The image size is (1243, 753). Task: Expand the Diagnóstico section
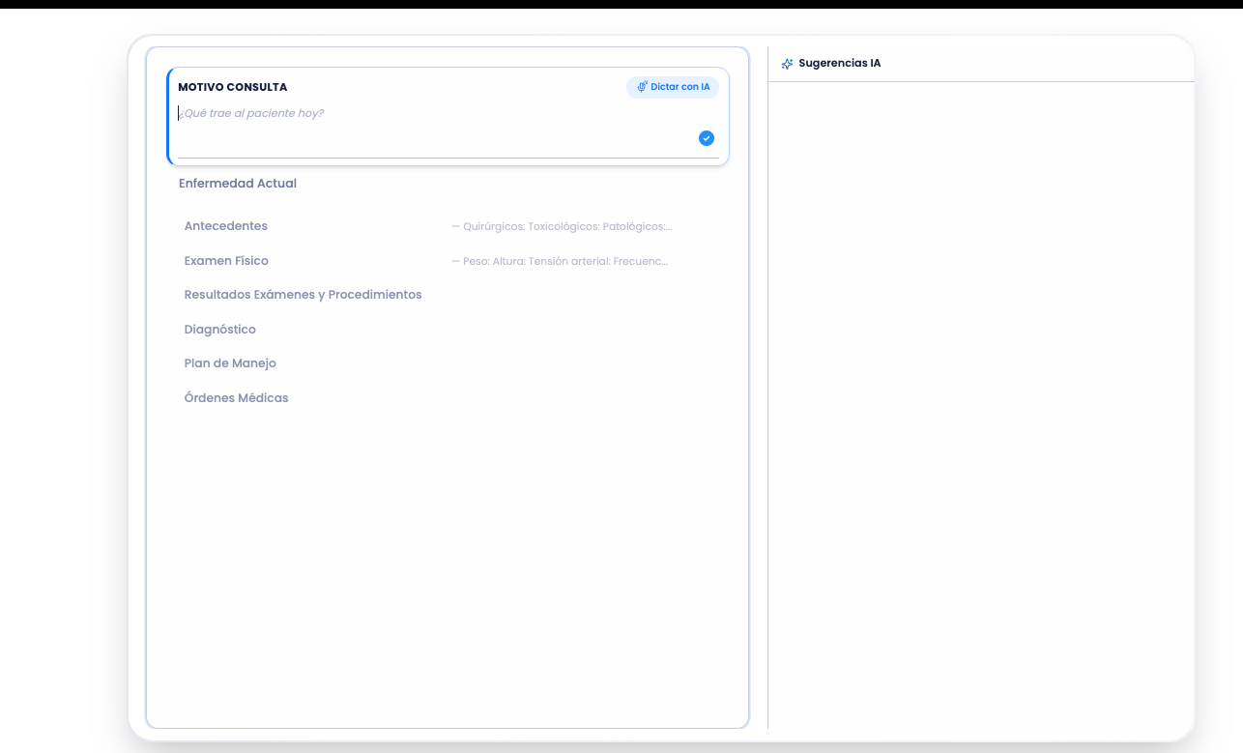click(x=220, y=330)
